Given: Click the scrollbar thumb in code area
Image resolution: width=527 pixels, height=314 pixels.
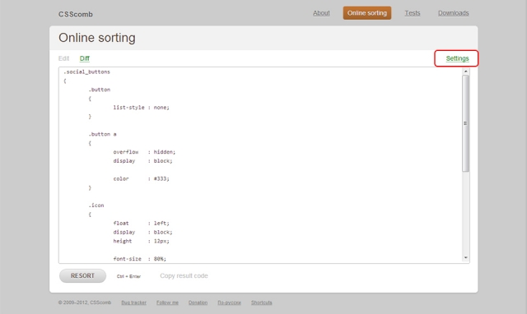Looking at the screenshot, I should [465, 123].
